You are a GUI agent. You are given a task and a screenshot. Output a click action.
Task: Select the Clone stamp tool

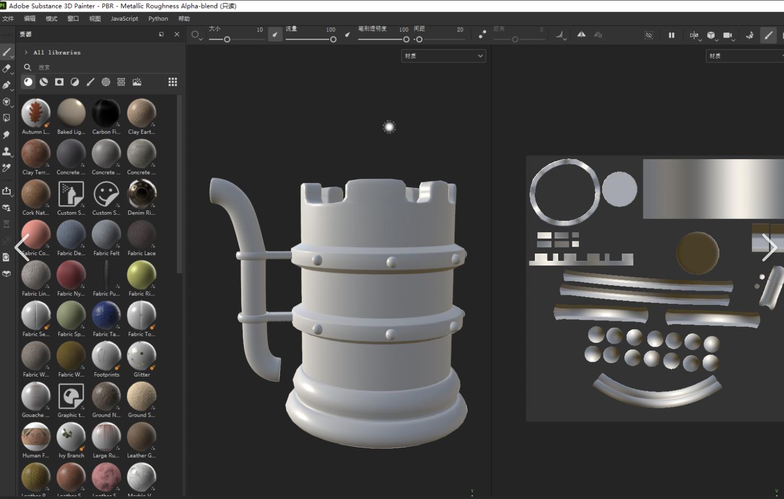[6, 152]
